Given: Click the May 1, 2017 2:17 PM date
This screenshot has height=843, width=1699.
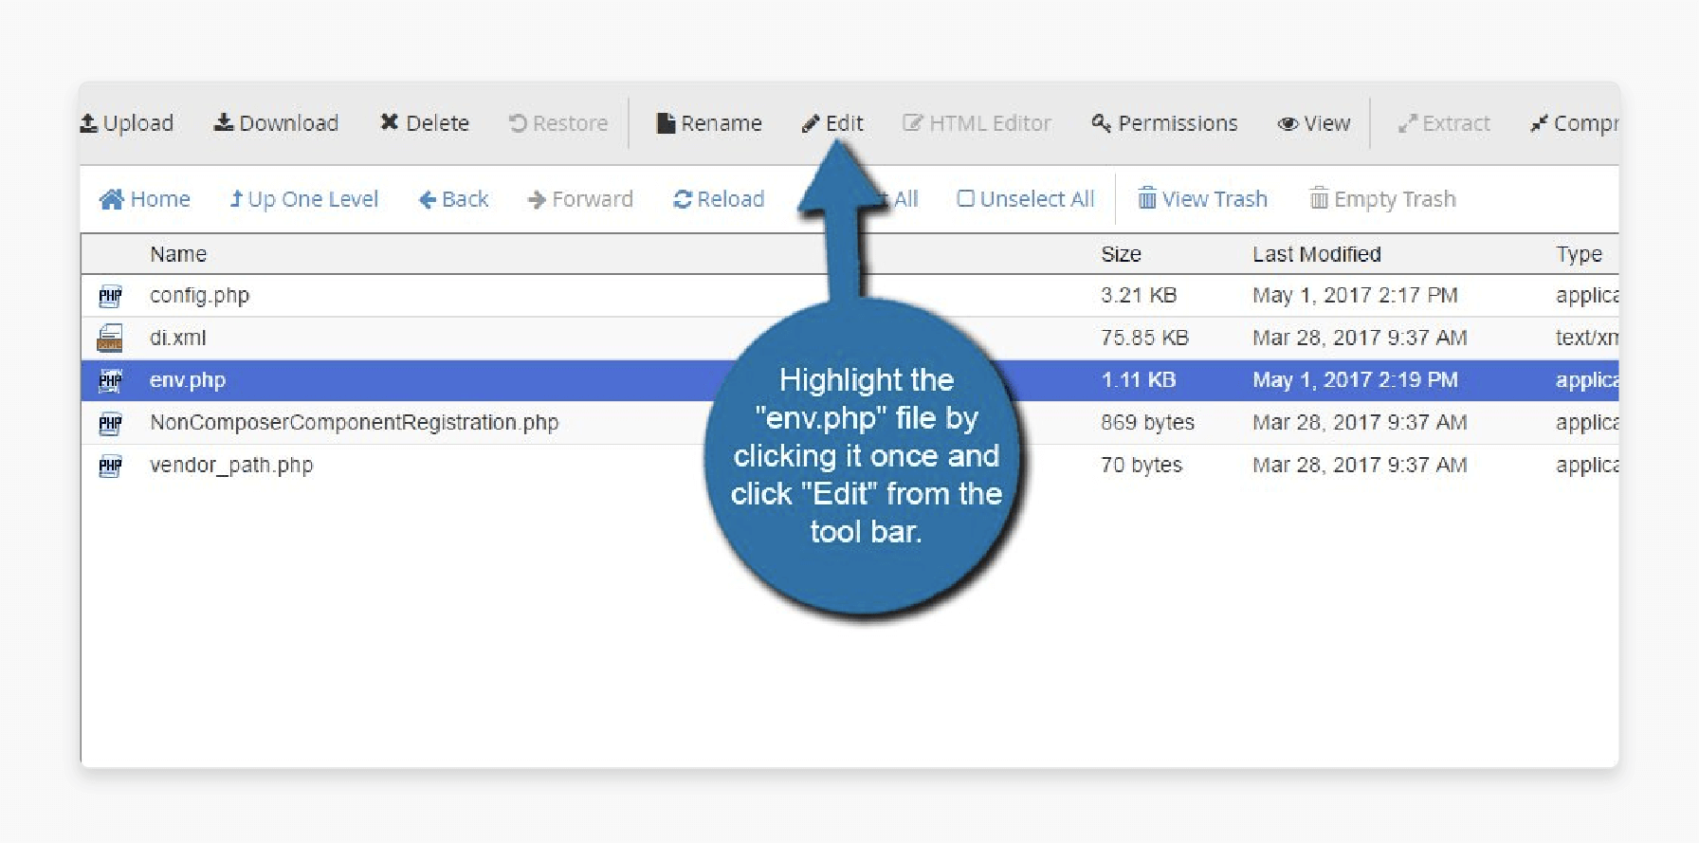Looking at the screenshot, I should (x=1355, y=296).
